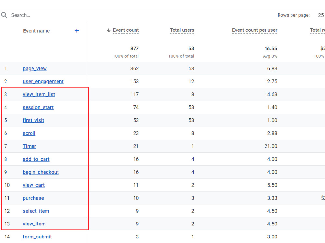The image size is (325, 243).
Task: Sort by Event count per user column
Action: pos(254,30)
